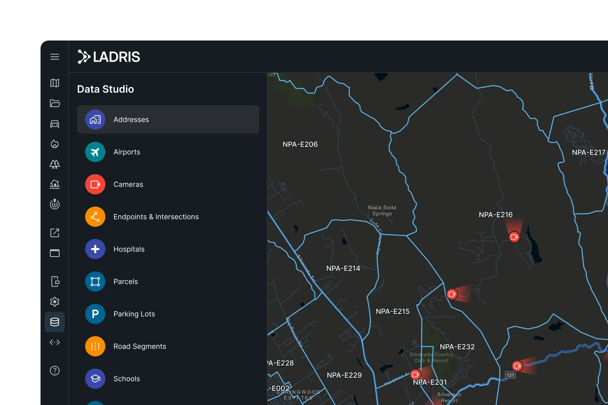Select the radar target sidebar icon
The height and width of the screenshot is (405, 608).
tap(55, 204)
